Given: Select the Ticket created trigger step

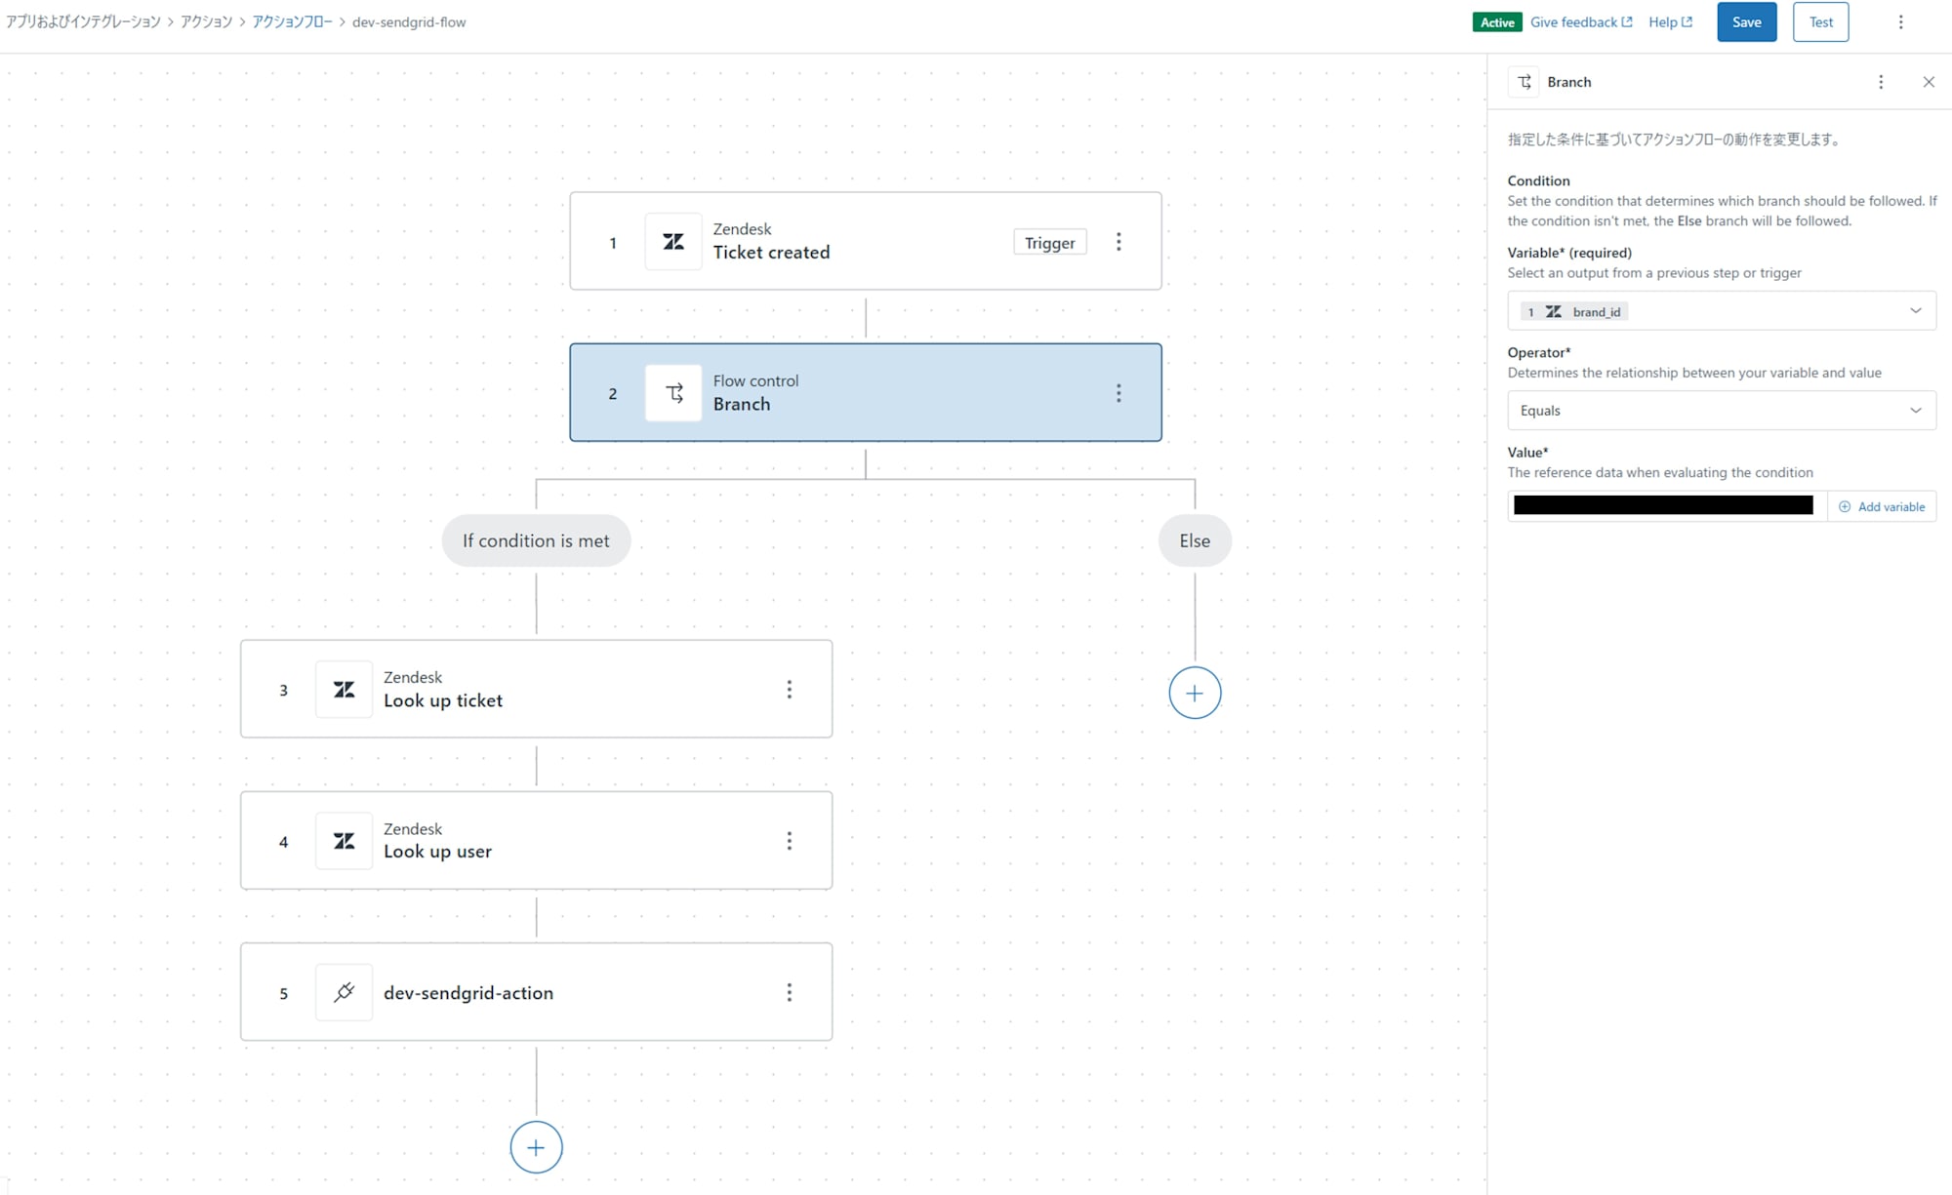Looking at the screenshot, I should pyautogui.click(x=866, y=241).
